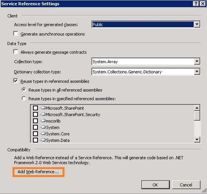
Task: Select the mscorlib list entry text
Action: click(x=53, y=121)
